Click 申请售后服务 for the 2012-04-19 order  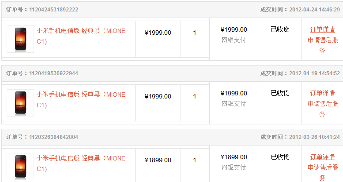(x=323, y=109)
